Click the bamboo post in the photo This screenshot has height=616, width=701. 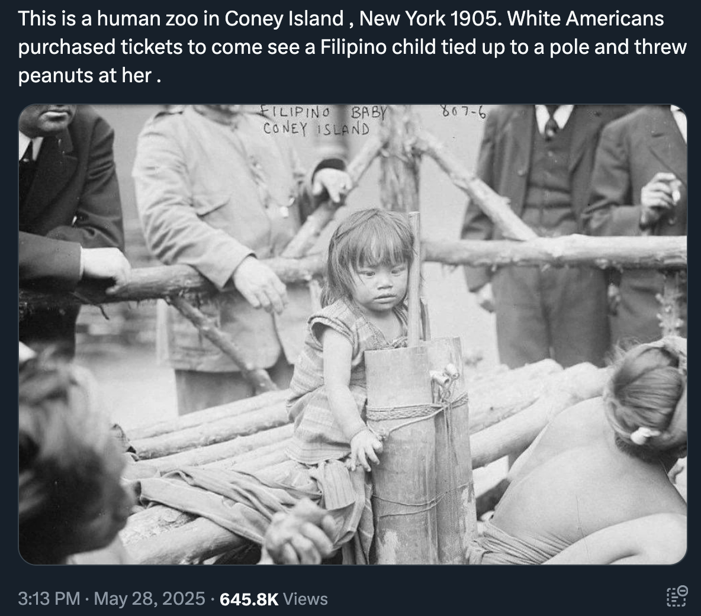coord(420,449)
